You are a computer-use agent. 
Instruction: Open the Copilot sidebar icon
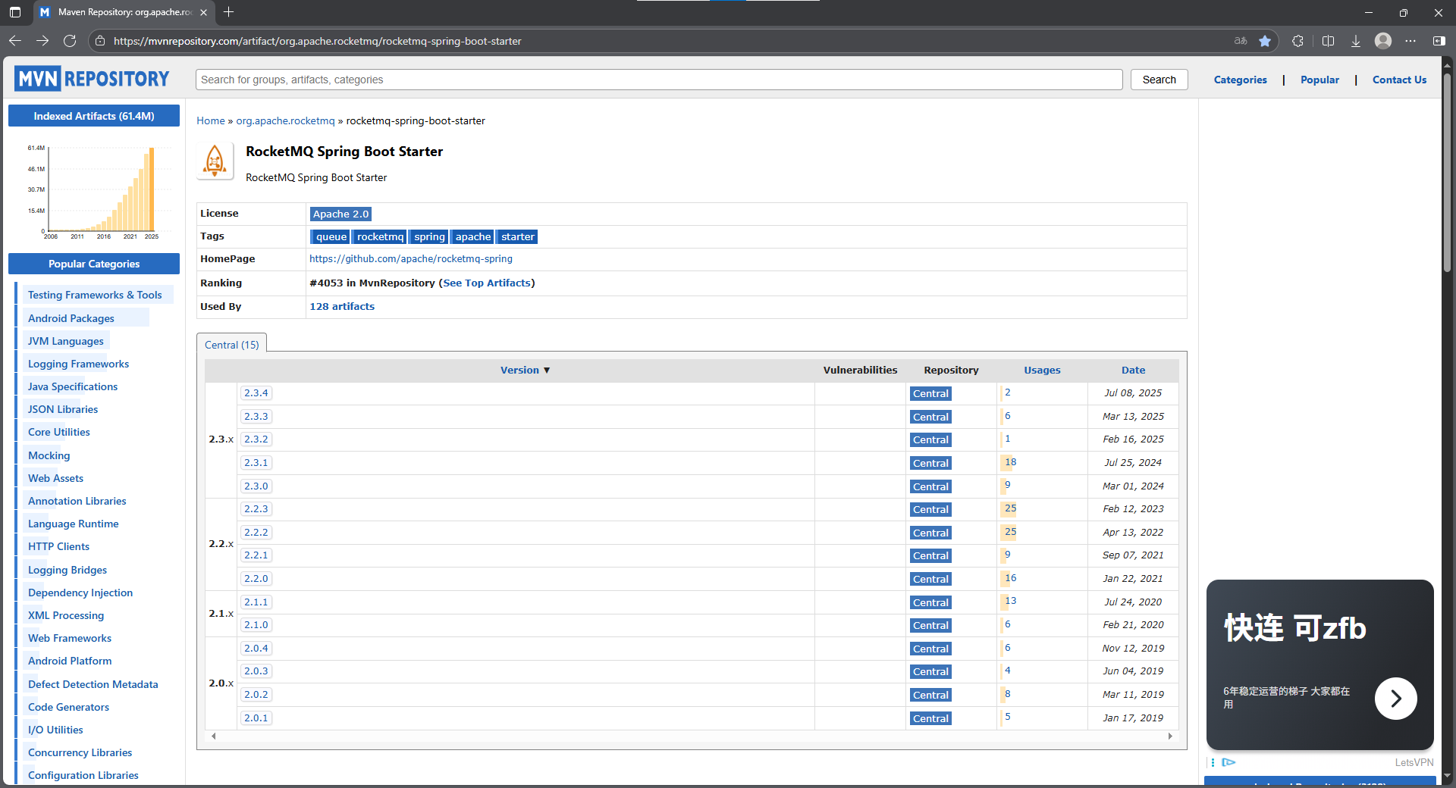click(x=1440, y=41)
